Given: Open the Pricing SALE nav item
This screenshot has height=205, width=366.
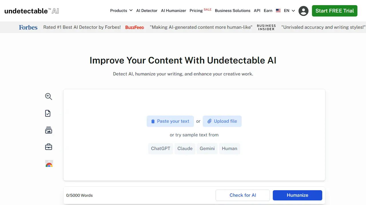Looking at the screenshot, I should click(200, 10).
